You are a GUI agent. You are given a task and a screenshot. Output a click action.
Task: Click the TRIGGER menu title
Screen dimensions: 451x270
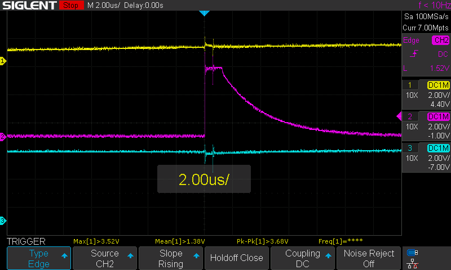[x=26, y=241]
